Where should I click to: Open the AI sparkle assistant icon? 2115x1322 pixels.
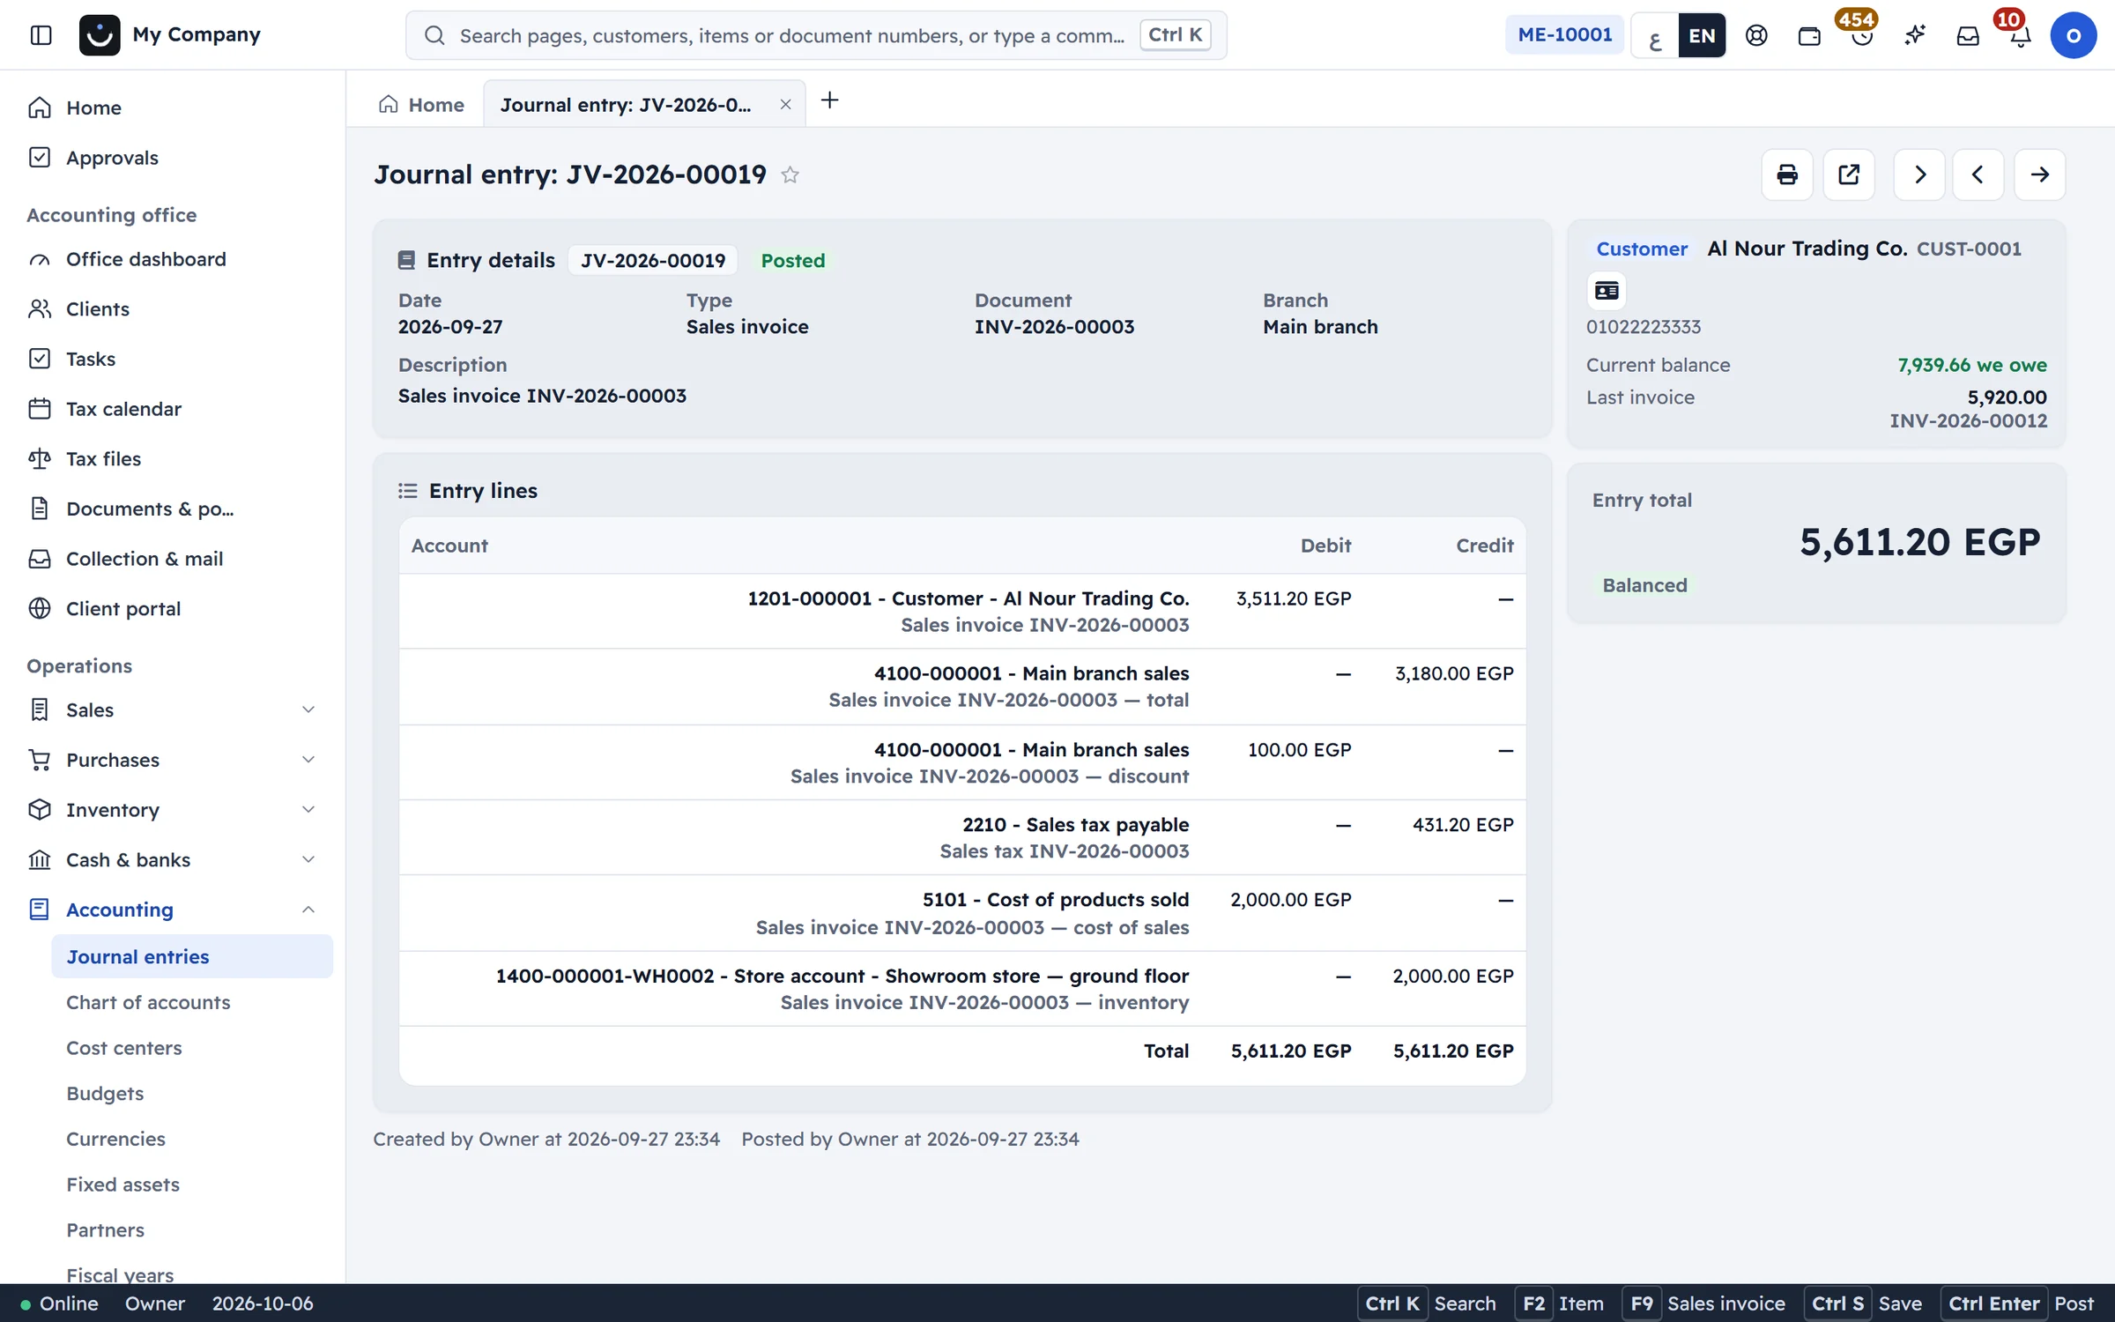click(x=1915, y=35)
